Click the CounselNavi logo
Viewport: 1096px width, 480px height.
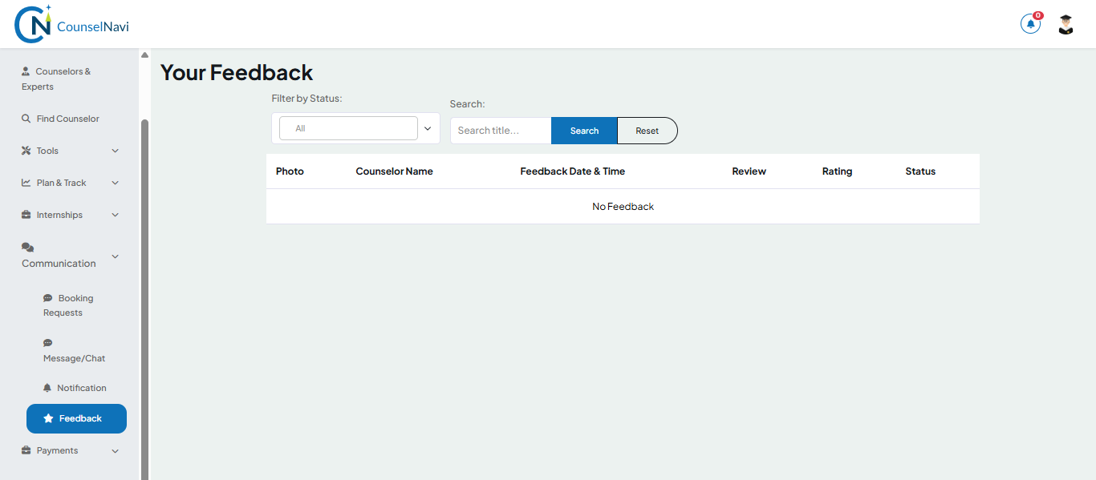click(x=71, y=23)
